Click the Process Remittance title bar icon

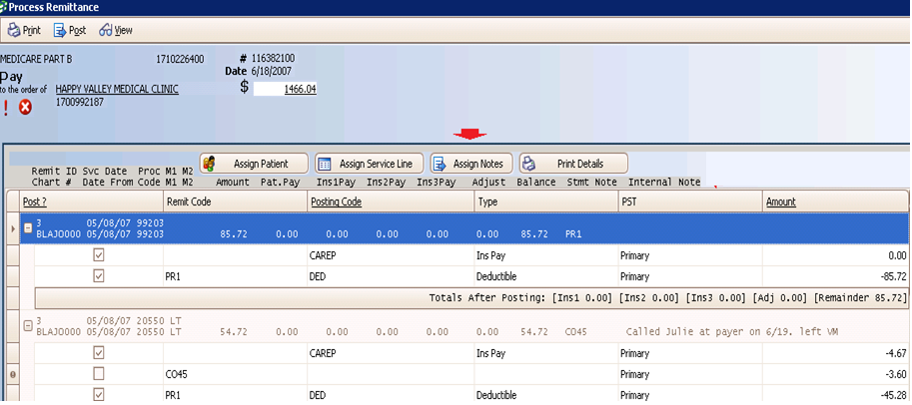click(x=3, y=7)
